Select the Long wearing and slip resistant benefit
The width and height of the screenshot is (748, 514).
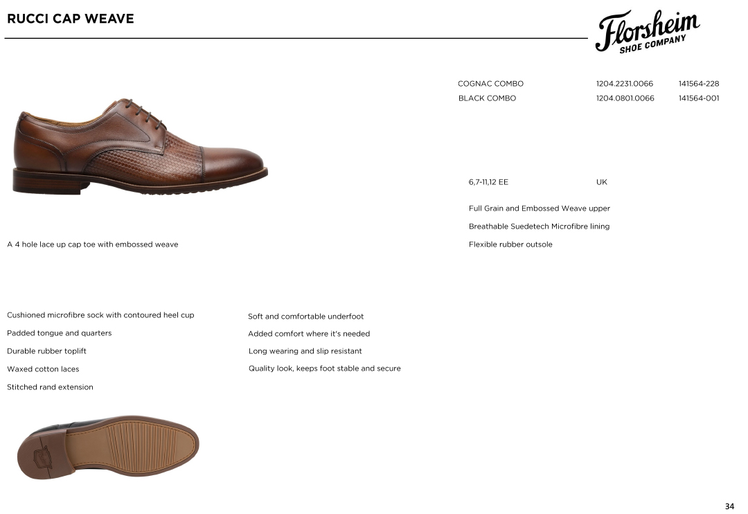pyautogui.click(x=305, y=351)
